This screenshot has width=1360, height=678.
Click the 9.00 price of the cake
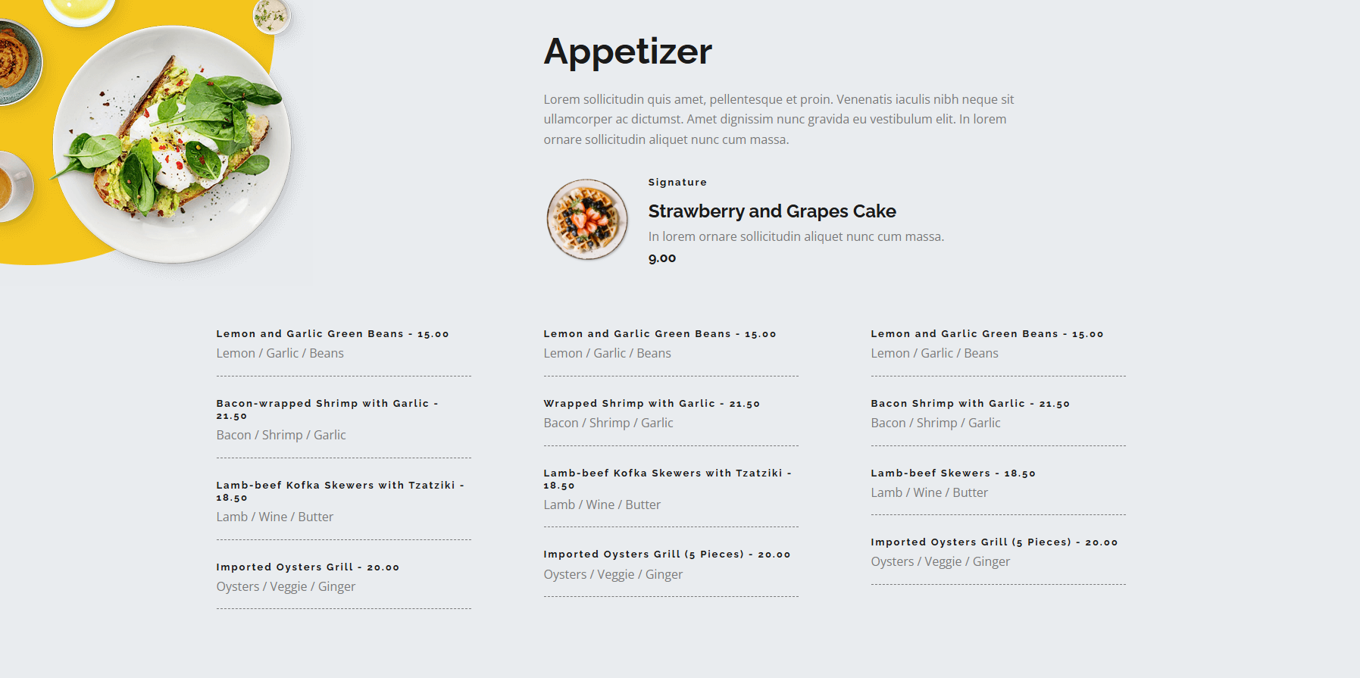661,258
